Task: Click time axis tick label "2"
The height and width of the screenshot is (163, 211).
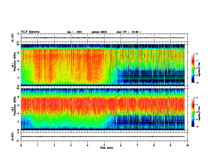Action: tap(54, 145)
